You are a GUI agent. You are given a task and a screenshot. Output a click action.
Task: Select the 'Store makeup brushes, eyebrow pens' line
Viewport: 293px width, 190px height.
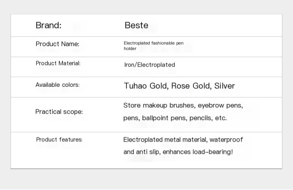coord(183,106)
